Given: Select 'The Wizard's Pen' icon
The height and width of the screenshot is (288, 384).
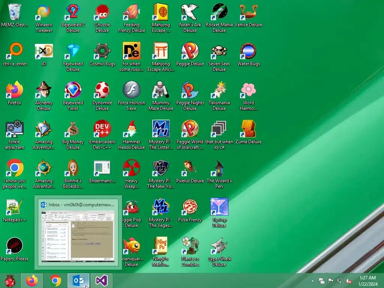Looking at the screenshot, I should click(x=219, y=168).
